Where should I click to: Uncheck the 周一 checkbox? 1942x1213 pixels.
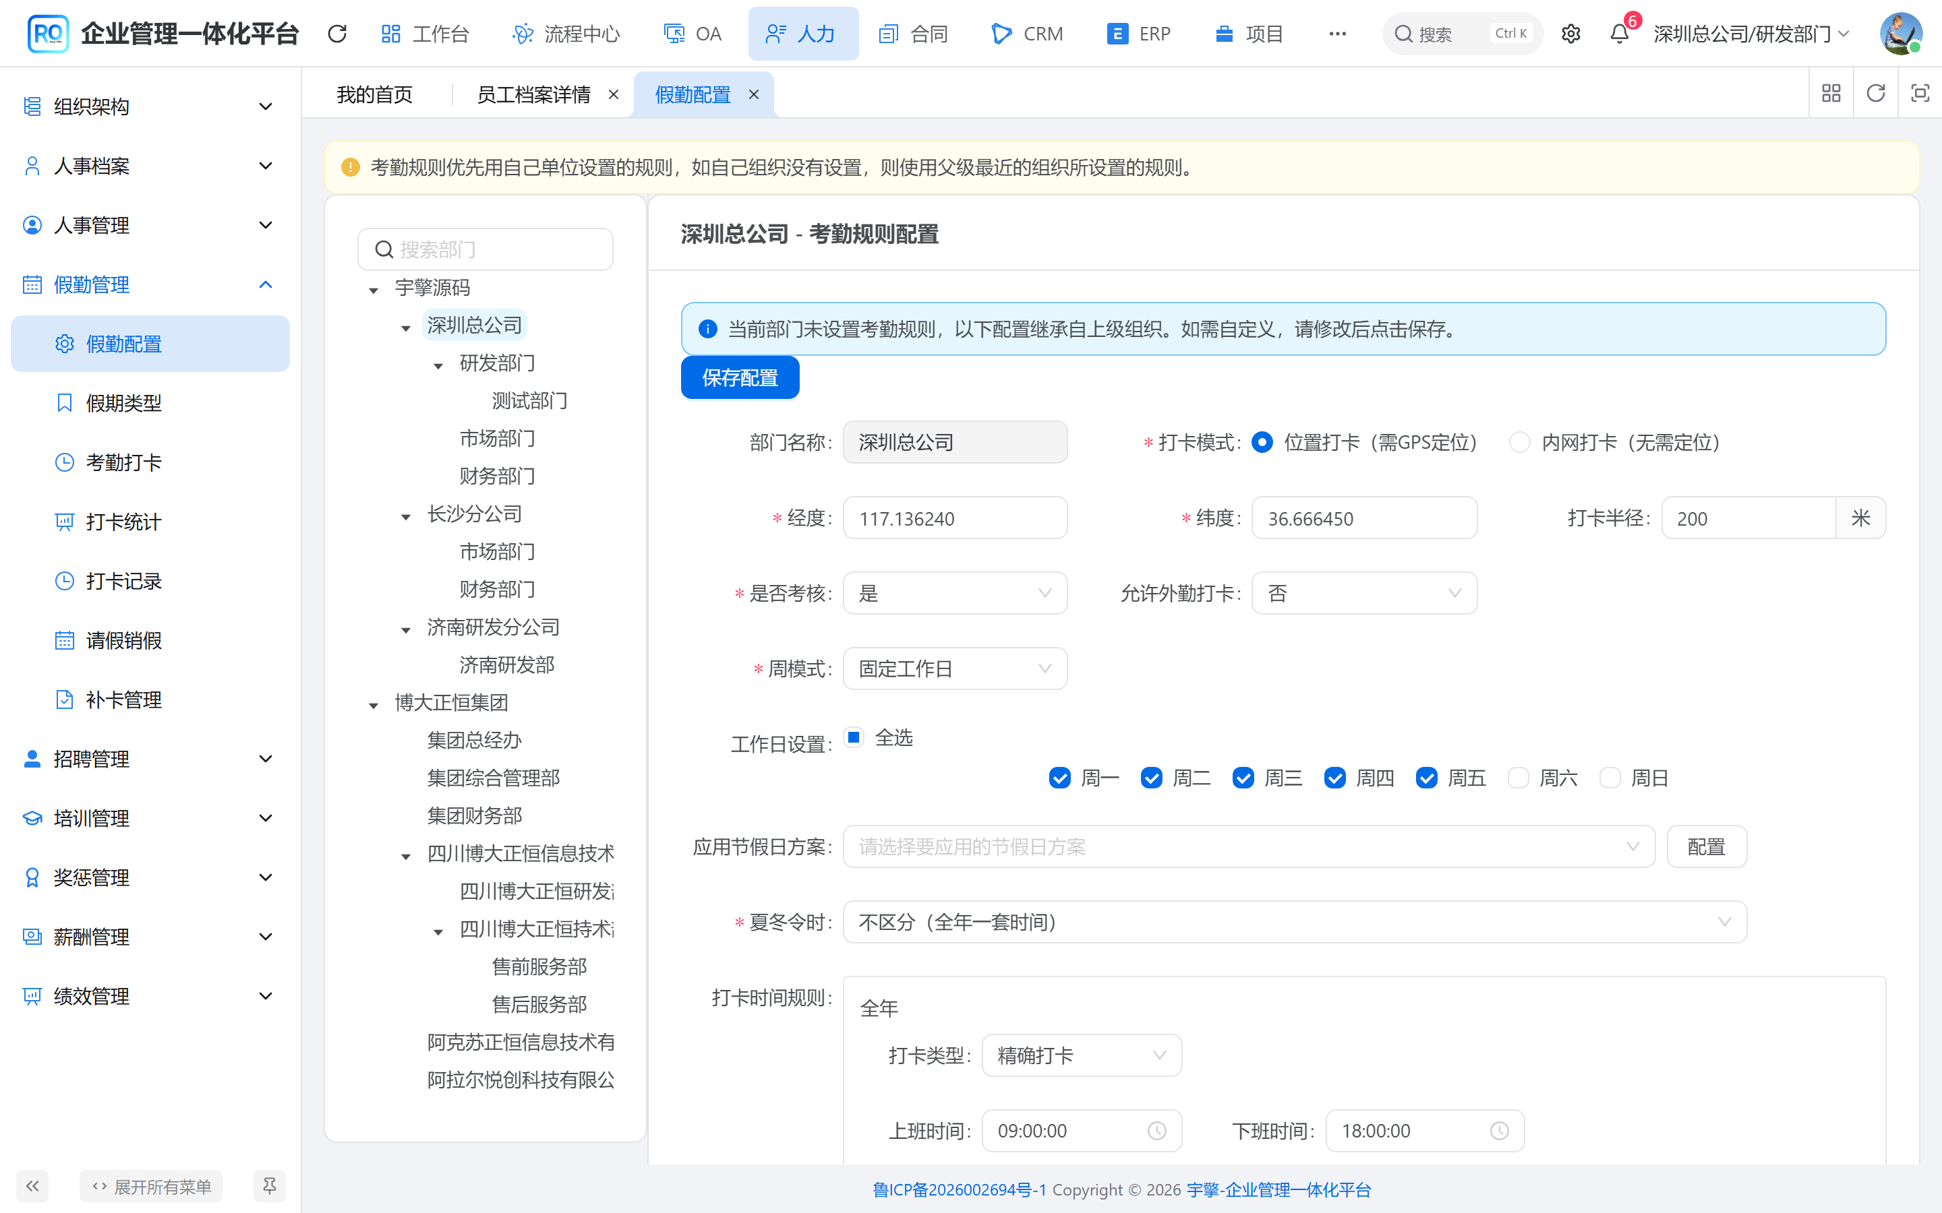click(1060, 778)
